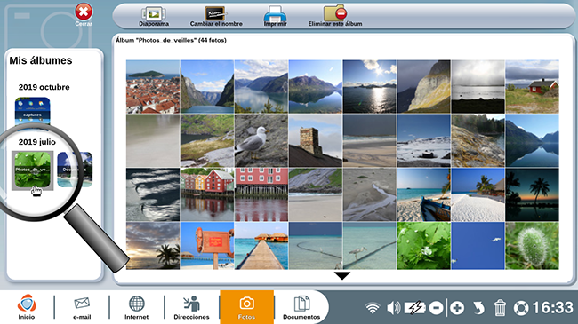Open the heron in shallow water photo

(369, 246)
